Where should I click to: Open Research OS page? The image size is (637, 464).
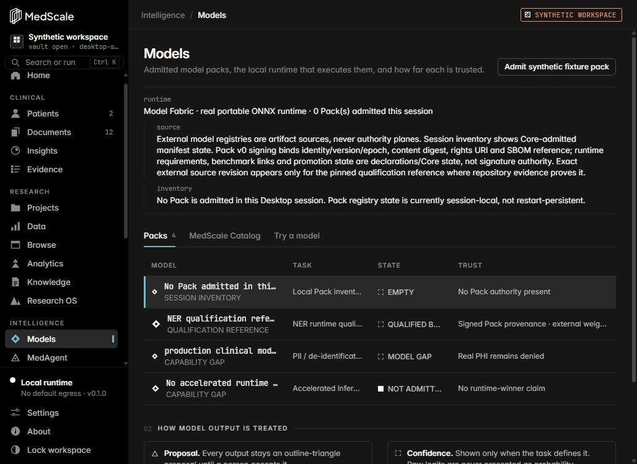point(62,301)
